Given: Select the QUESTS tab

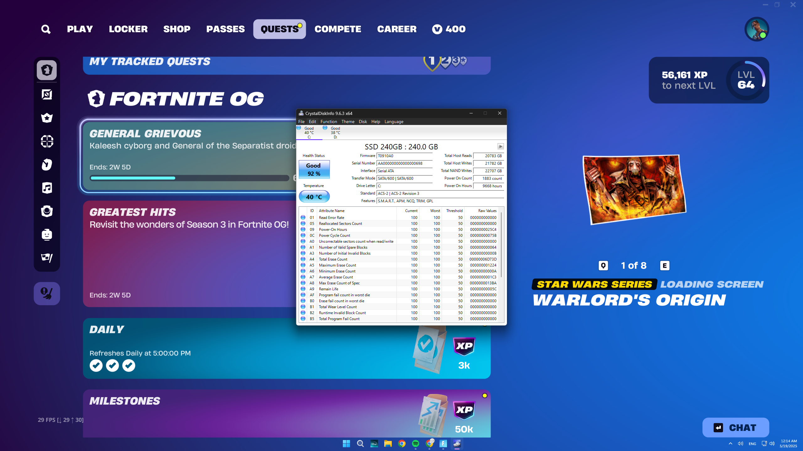Looking at the screenshot, I should coord(279,29).
